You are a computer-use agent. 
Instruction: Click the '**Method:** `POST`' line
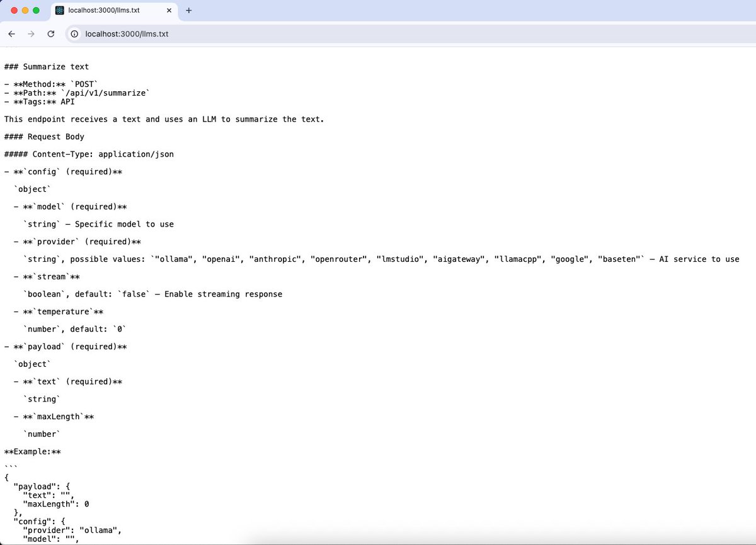coord(52,84)
